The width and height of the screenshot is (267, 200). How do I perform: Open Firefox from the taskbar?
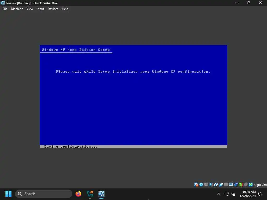pyautogui.click(x=78, y=194)
